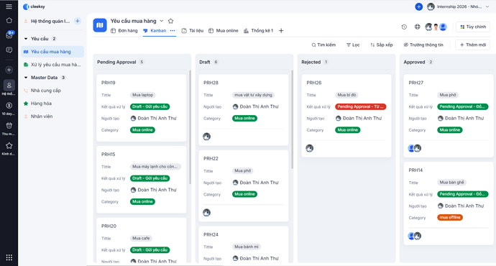Open the PRH19 card

pyautogui.click(x=142, y=108)
